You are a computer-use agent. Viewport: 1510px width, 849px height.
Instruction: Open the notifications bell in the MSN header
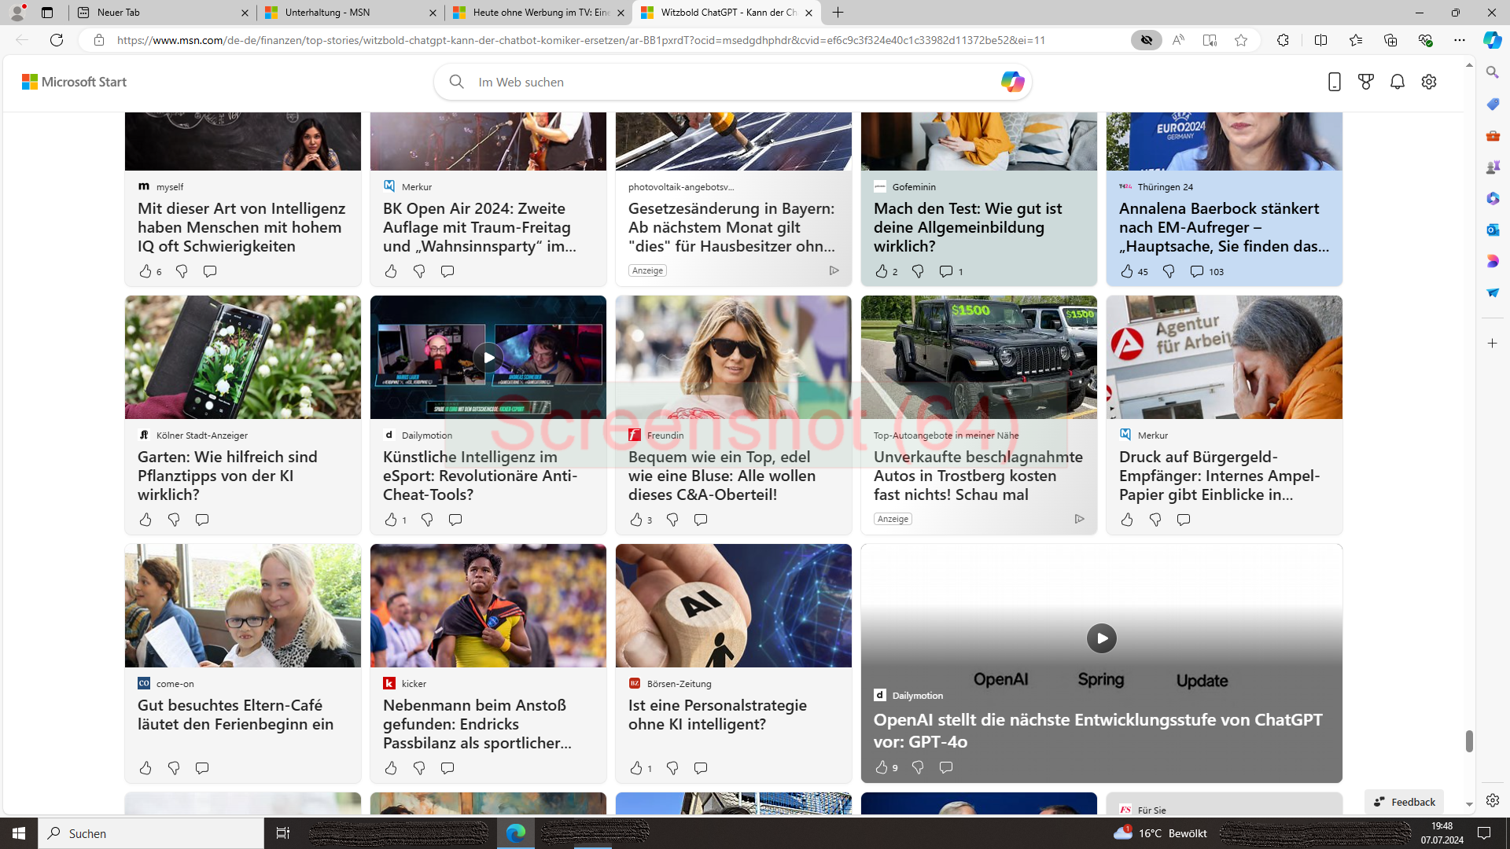point(1398,82)
